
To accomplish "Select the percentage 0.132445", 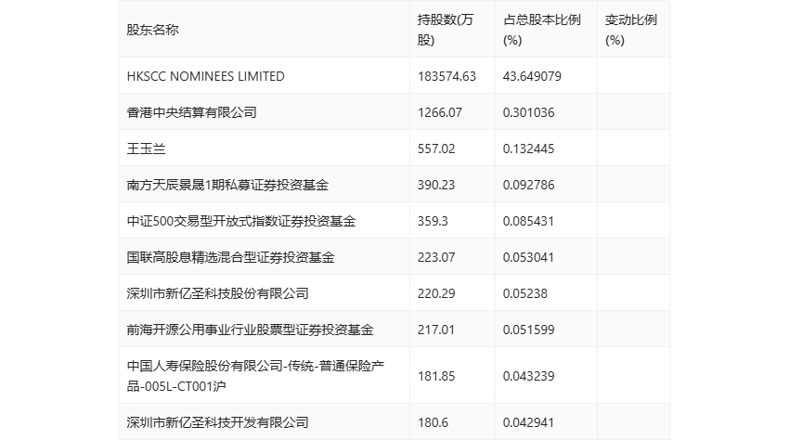I will tap(528, 149).
